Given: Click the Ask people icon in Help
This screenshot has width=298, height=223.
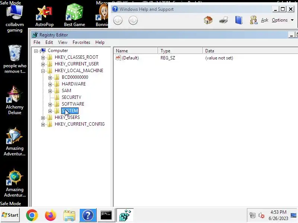Looking at the screenshot, I should 254,20.
